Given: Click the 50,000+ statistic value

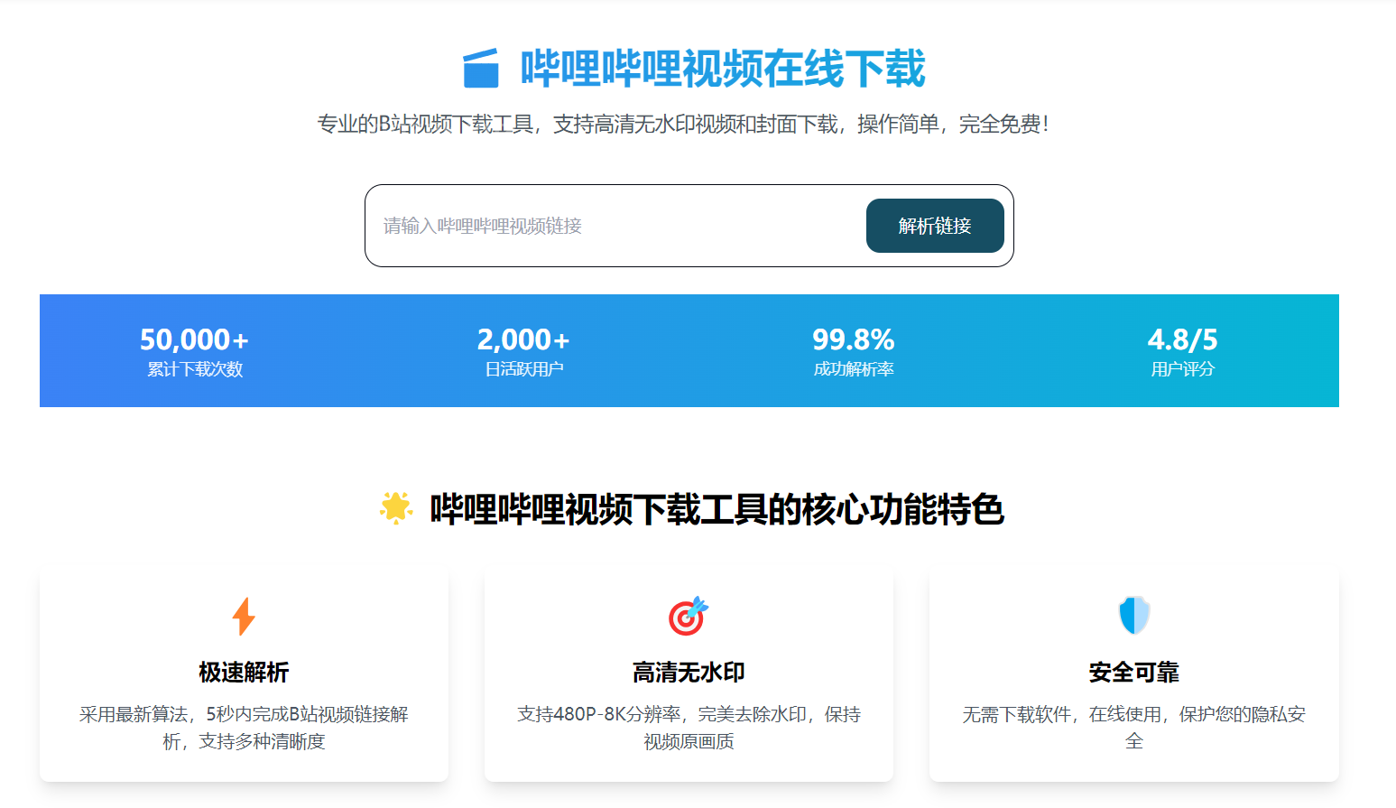Looking at the screenshot, I should 195,339.
